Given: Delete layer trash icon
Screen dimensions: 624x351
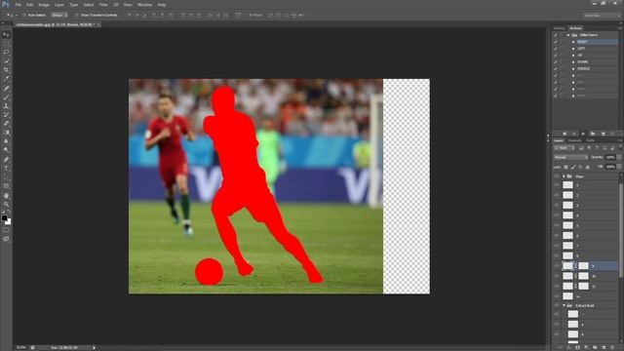Looking at the screenshot, I should tap(613, 348).
